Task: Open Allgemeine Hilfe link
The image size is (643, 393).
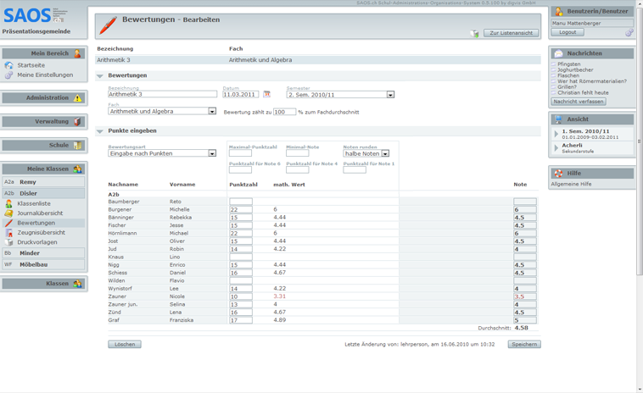Action: coord(571,185)
